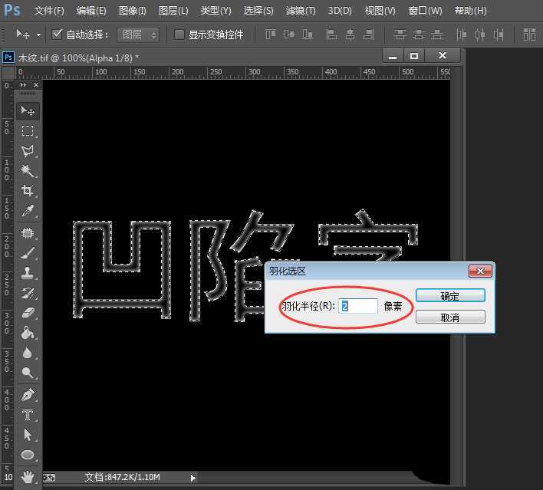Select the Polygonal Lasso tool
This screenshot has width=543, height=490.
28,151
